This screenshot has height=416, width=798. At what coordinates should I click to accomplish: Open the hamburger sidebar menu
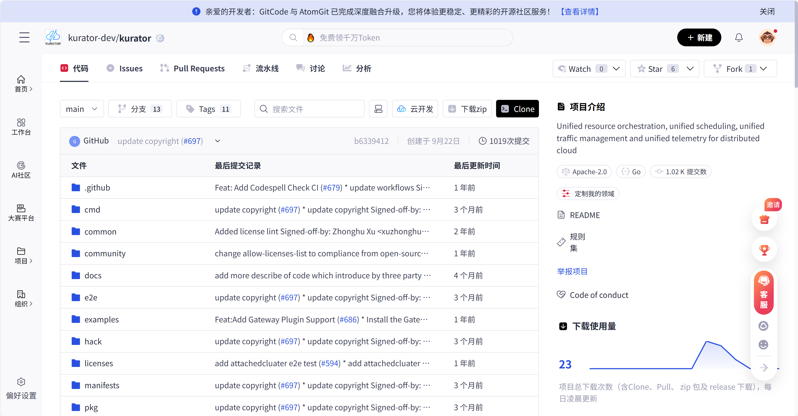coord(24,38)
